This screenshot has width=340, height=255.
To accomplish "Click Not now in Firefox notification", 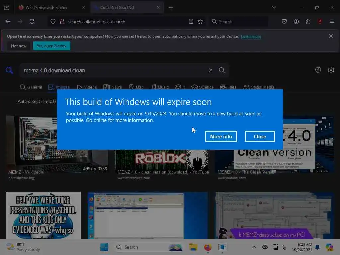I will (x=19, y=46).
